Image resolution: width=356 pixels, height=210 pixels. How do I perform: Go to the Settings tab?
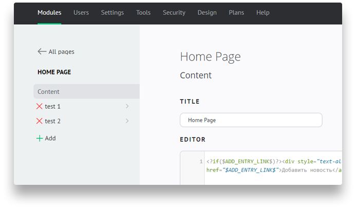(x=113, y=12)
